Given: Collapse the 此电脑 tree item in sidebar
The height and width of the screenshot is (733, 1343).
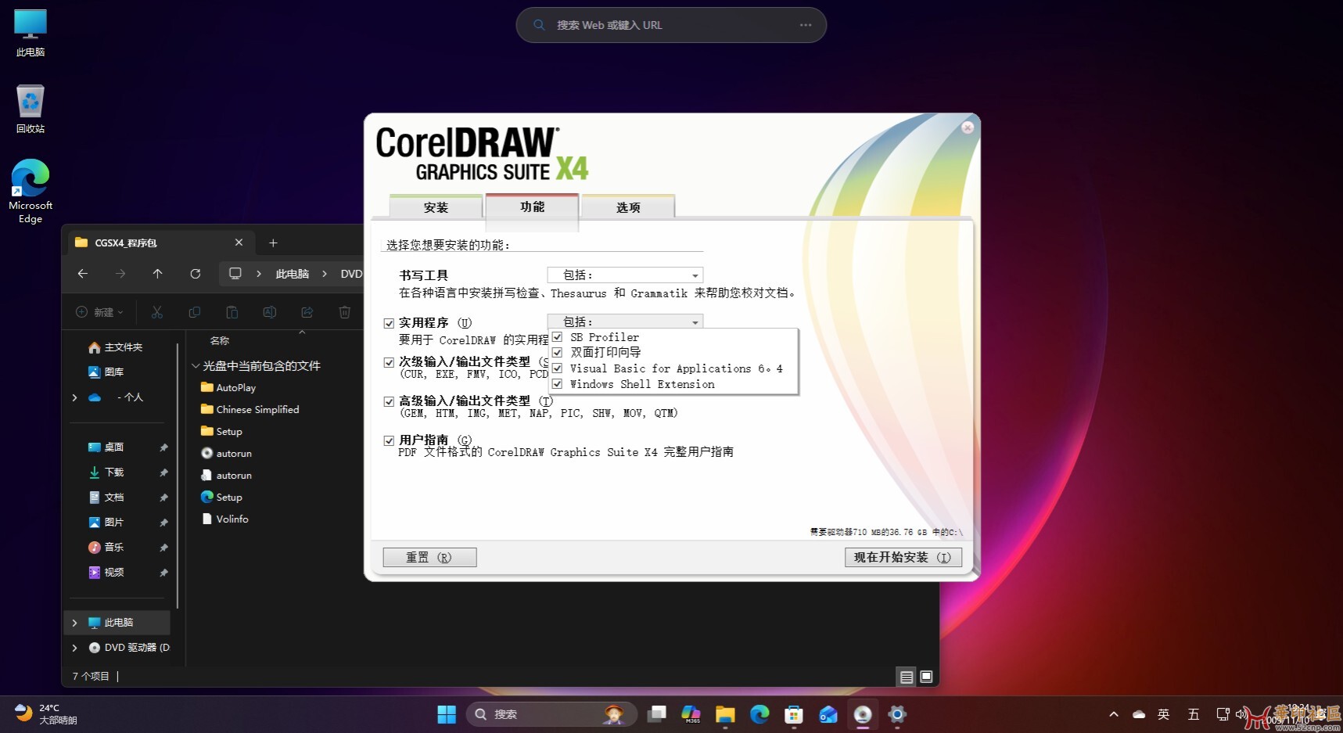Looking at the screenshot, I should [74, 622].
